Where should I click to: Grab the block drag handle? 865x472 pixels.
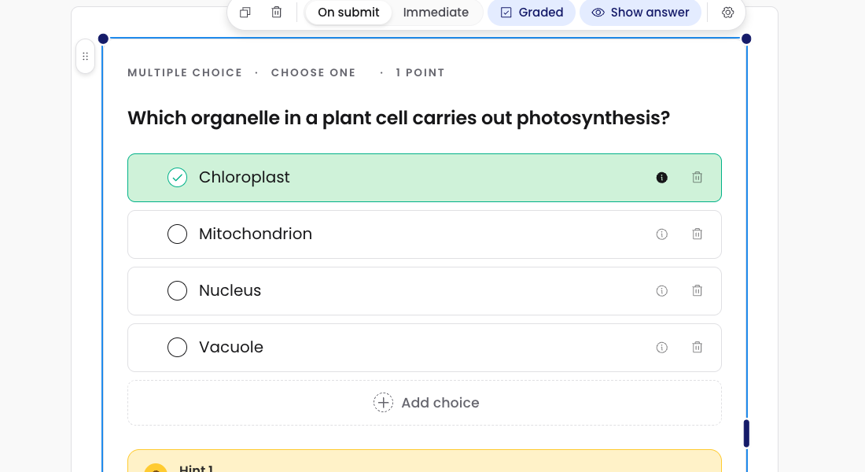coord(86,57)
